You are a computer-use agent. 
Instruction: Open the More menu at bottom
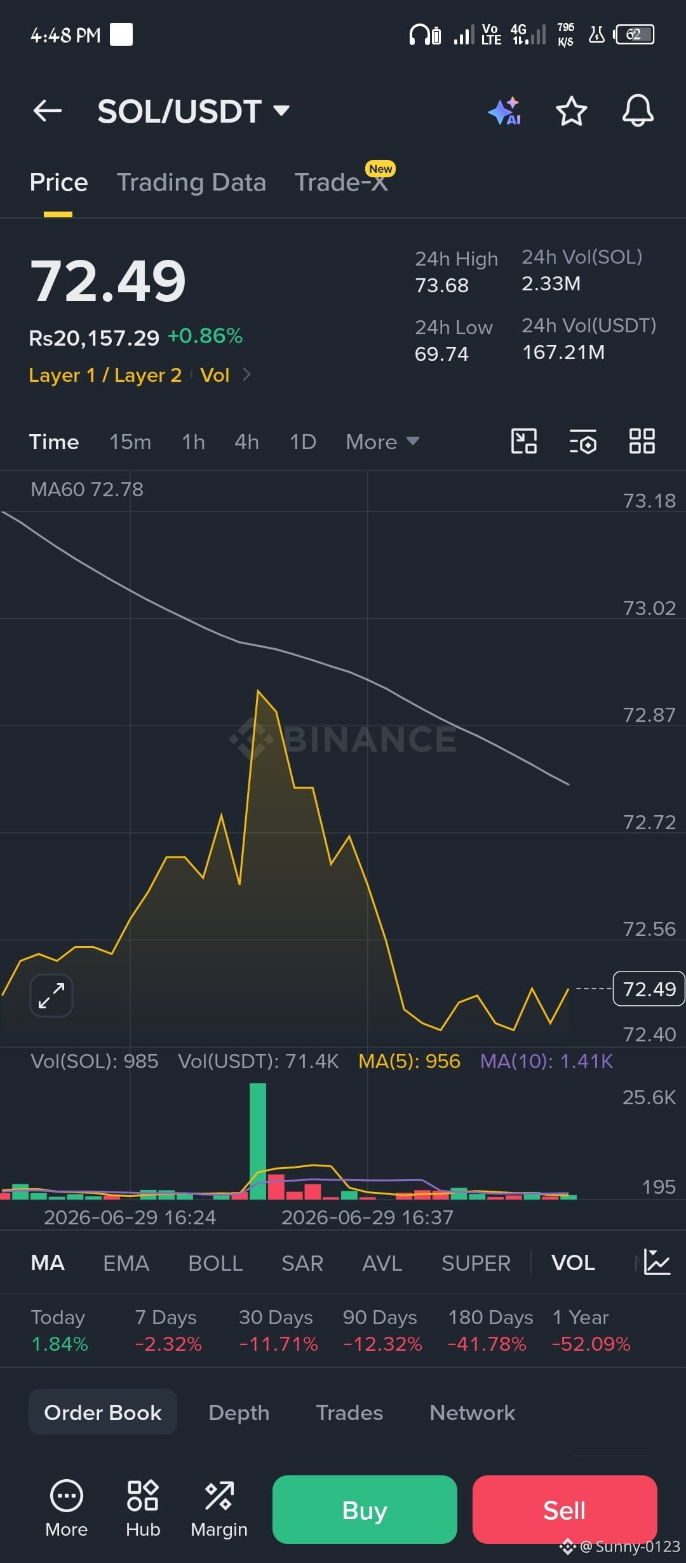[x=67, y=1508]
